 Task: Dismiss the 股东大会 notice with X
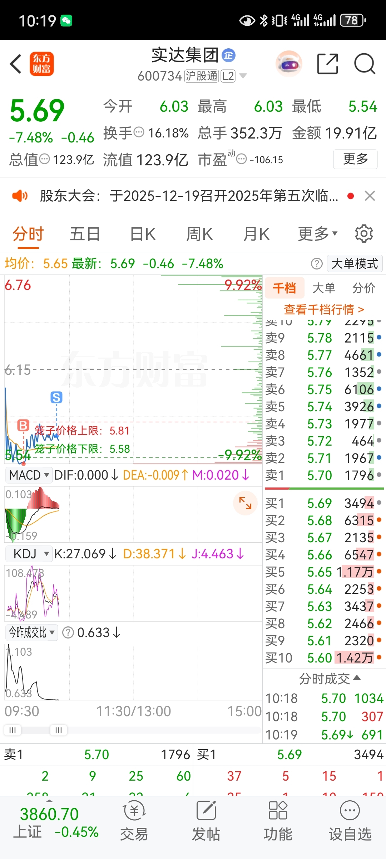370,196
